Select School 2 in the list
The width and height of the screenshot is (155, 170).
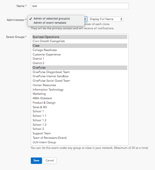(x=80, y=129)
